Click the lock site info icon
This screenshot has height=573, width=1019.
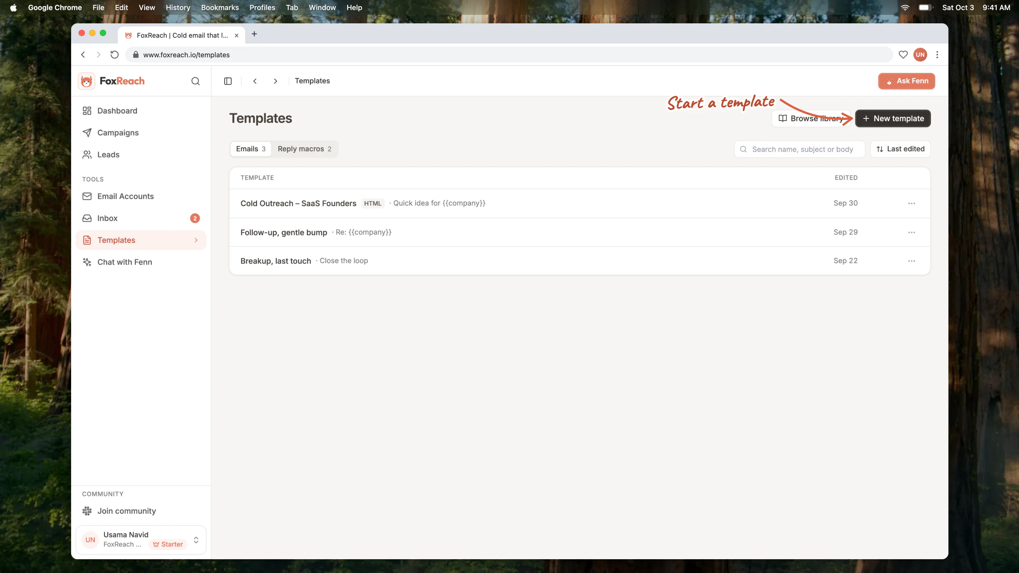click(136, 55)
